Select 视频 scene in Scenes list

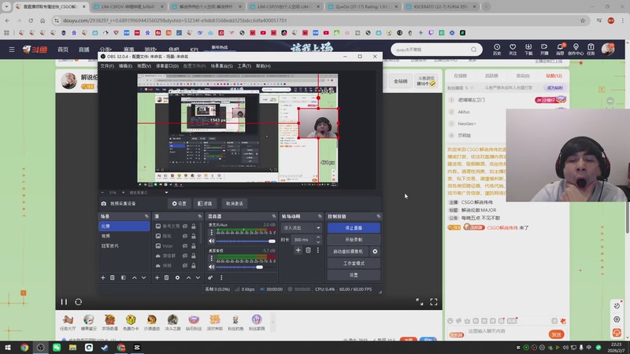pyautogui.click(x=124, y=236)
